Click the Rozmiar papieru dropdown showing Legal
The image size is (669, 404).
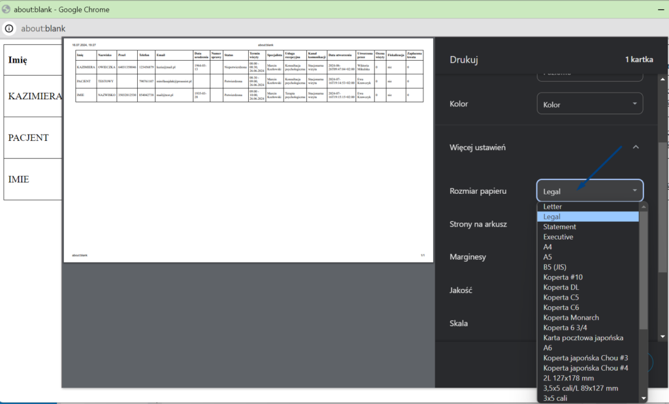pyautogui.click(x=589, y=191)
